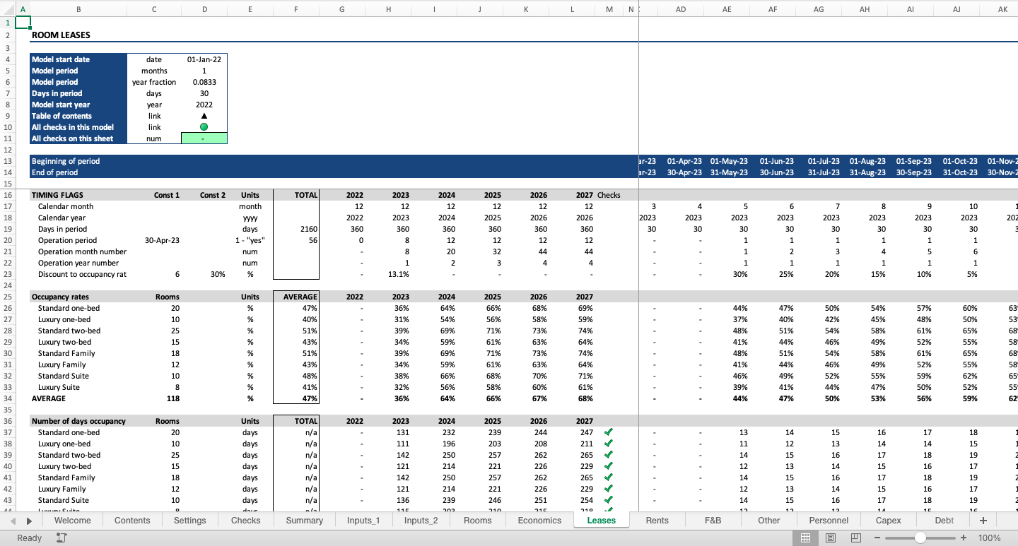Go to the F&B sheet
1018x546 pixels.
click(x=713, y=520)
